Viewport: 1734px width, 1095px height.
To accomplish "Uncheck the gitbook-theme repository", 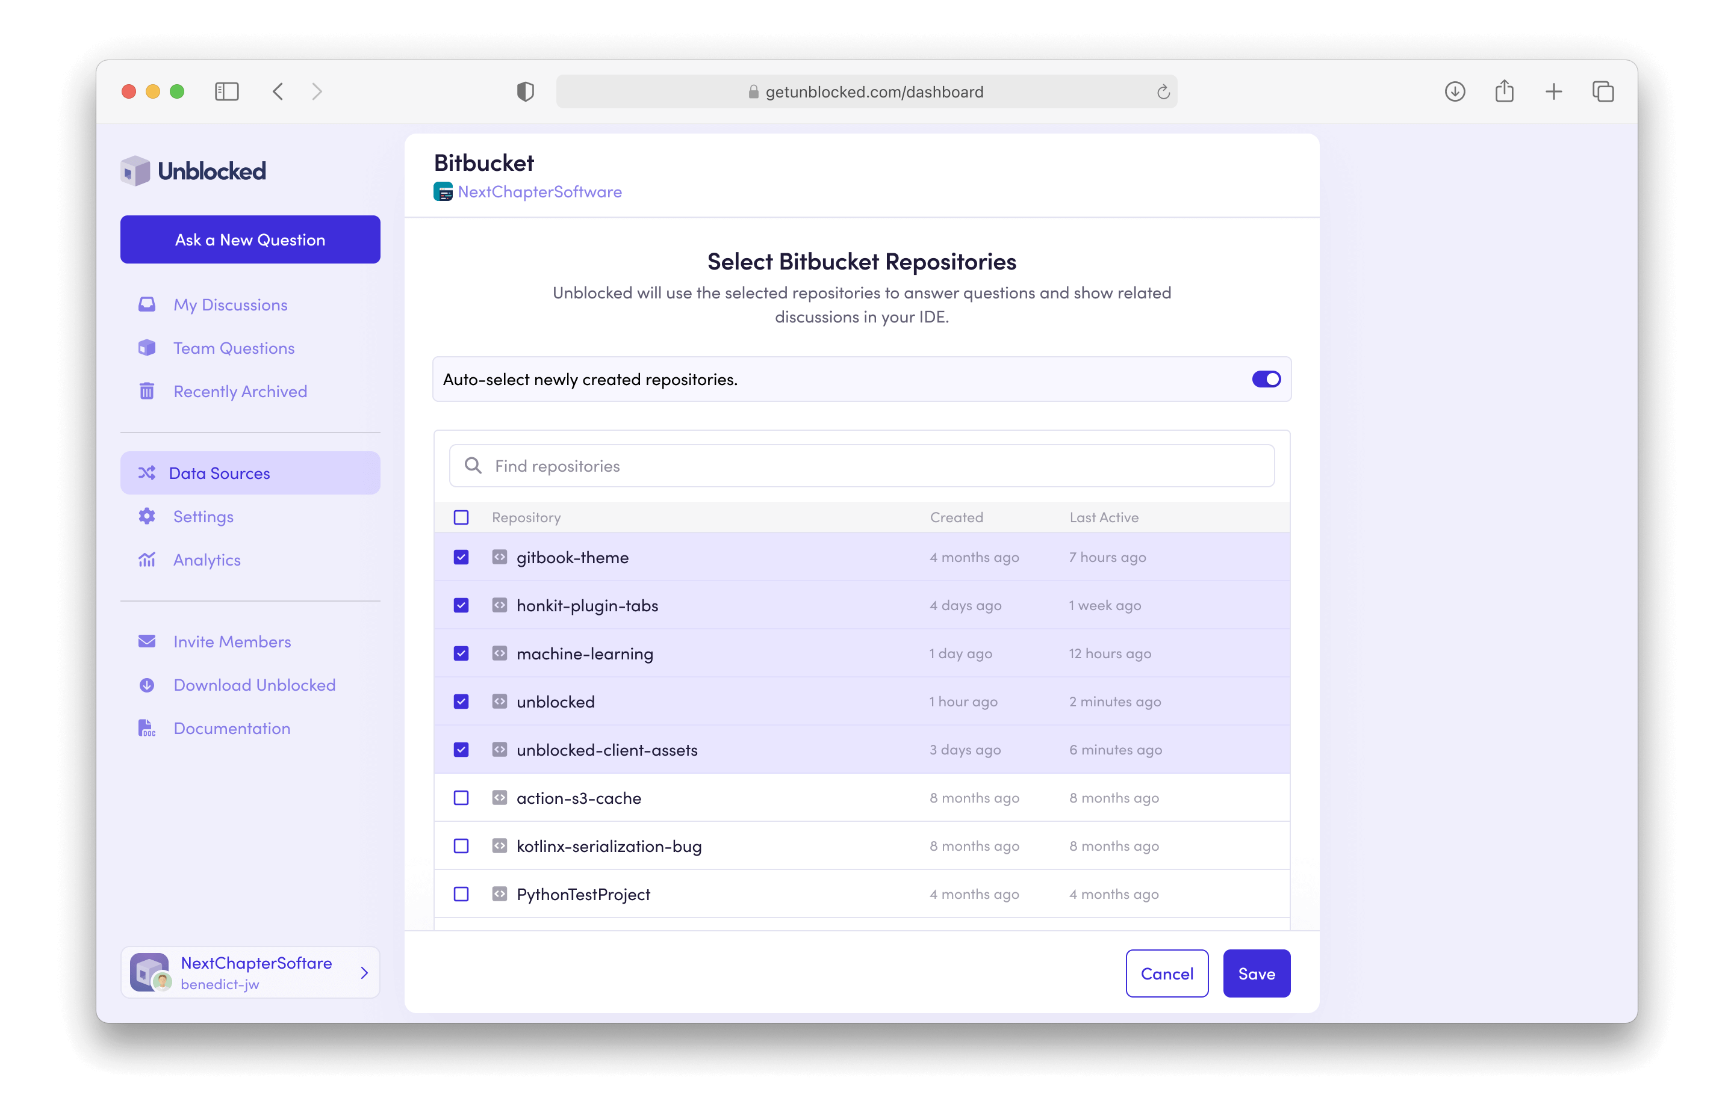I will point(462,557).
